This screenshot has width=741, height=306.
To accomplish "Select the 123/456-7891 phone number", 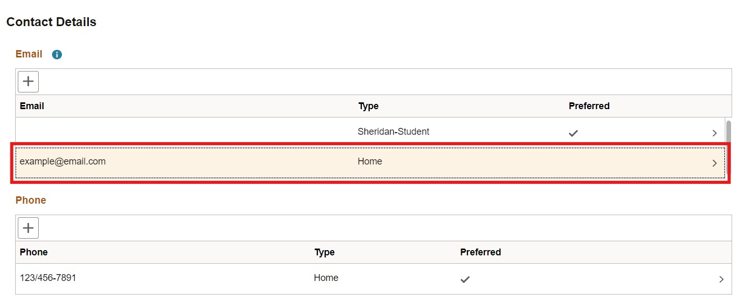I will (x=48, y=278).
